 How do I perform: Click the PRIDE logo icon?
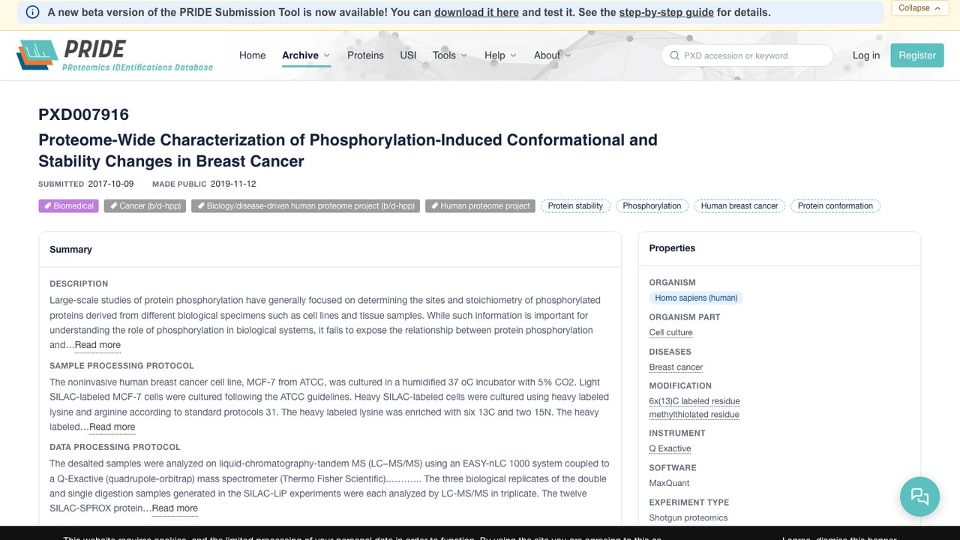pos(36,55)
